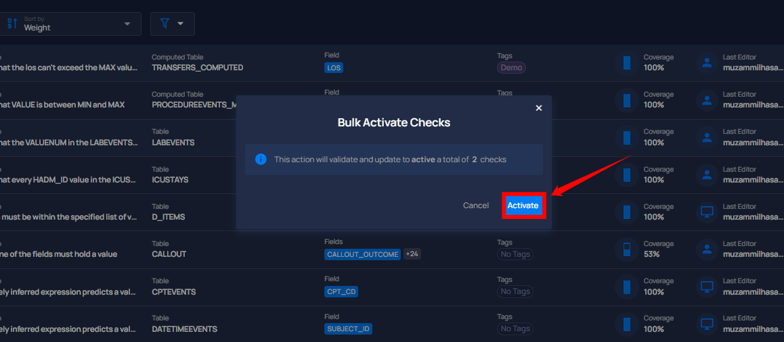Click the Activate button in dialog
784x342 pixels.
[x=523, y=205]
